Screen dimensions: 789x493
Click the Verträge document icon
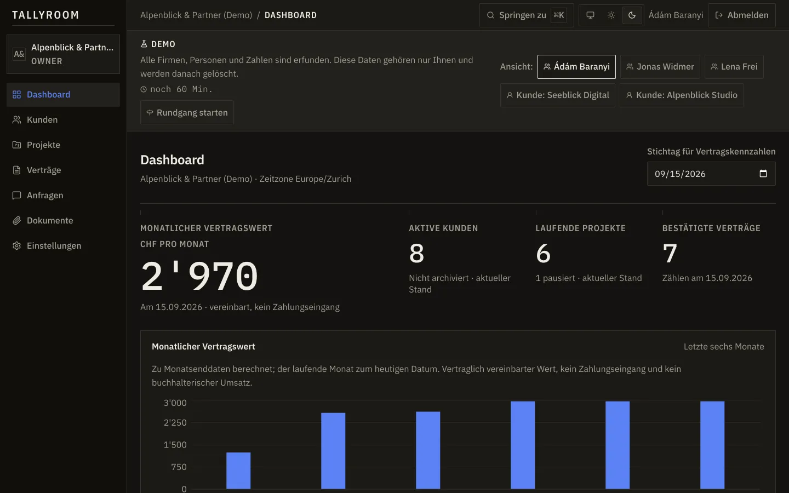[17, 170]
